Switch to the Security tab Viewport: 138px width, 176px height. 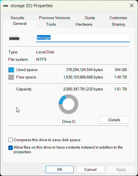tap(17, 18)
